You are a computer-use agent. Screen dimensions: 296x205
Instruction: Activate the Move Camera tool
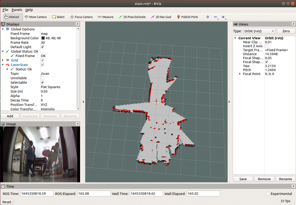click(x=36, y=17)
